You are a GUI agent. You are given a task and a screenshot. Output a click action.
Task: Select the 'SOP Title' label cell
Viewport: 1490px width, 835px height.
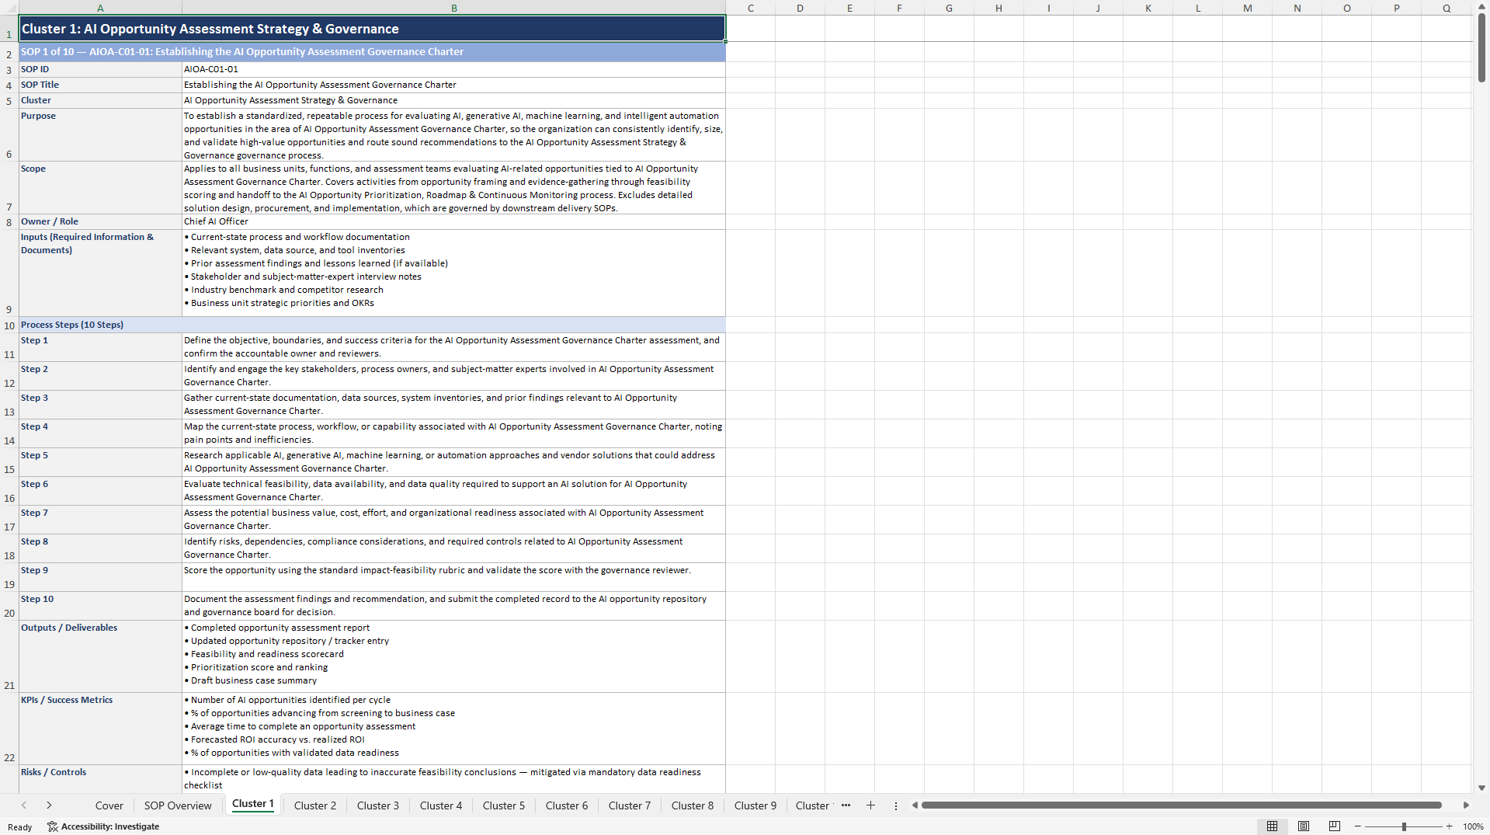(100, 85)
